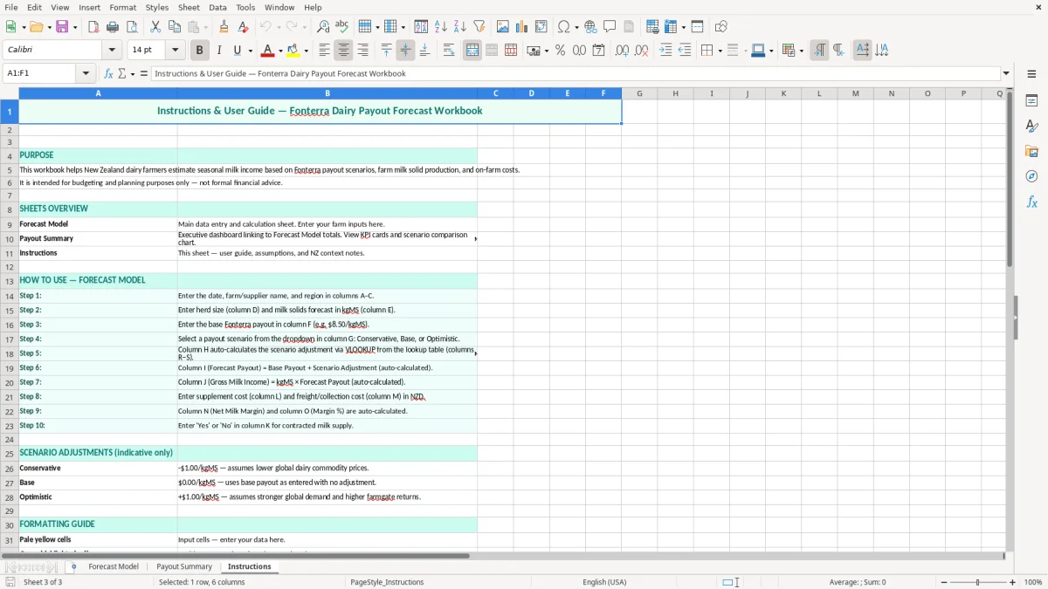Format as Percent
The width and height of the screenshot is (1048, 589).
[x=561, y=51]
